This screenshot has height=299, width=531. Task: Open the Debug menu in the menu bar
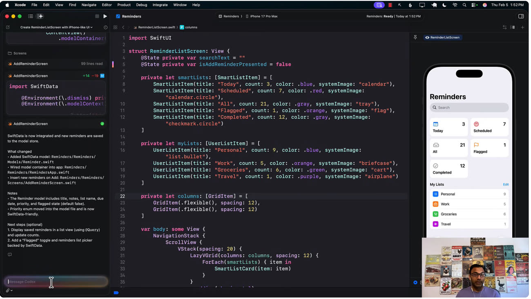141,5
